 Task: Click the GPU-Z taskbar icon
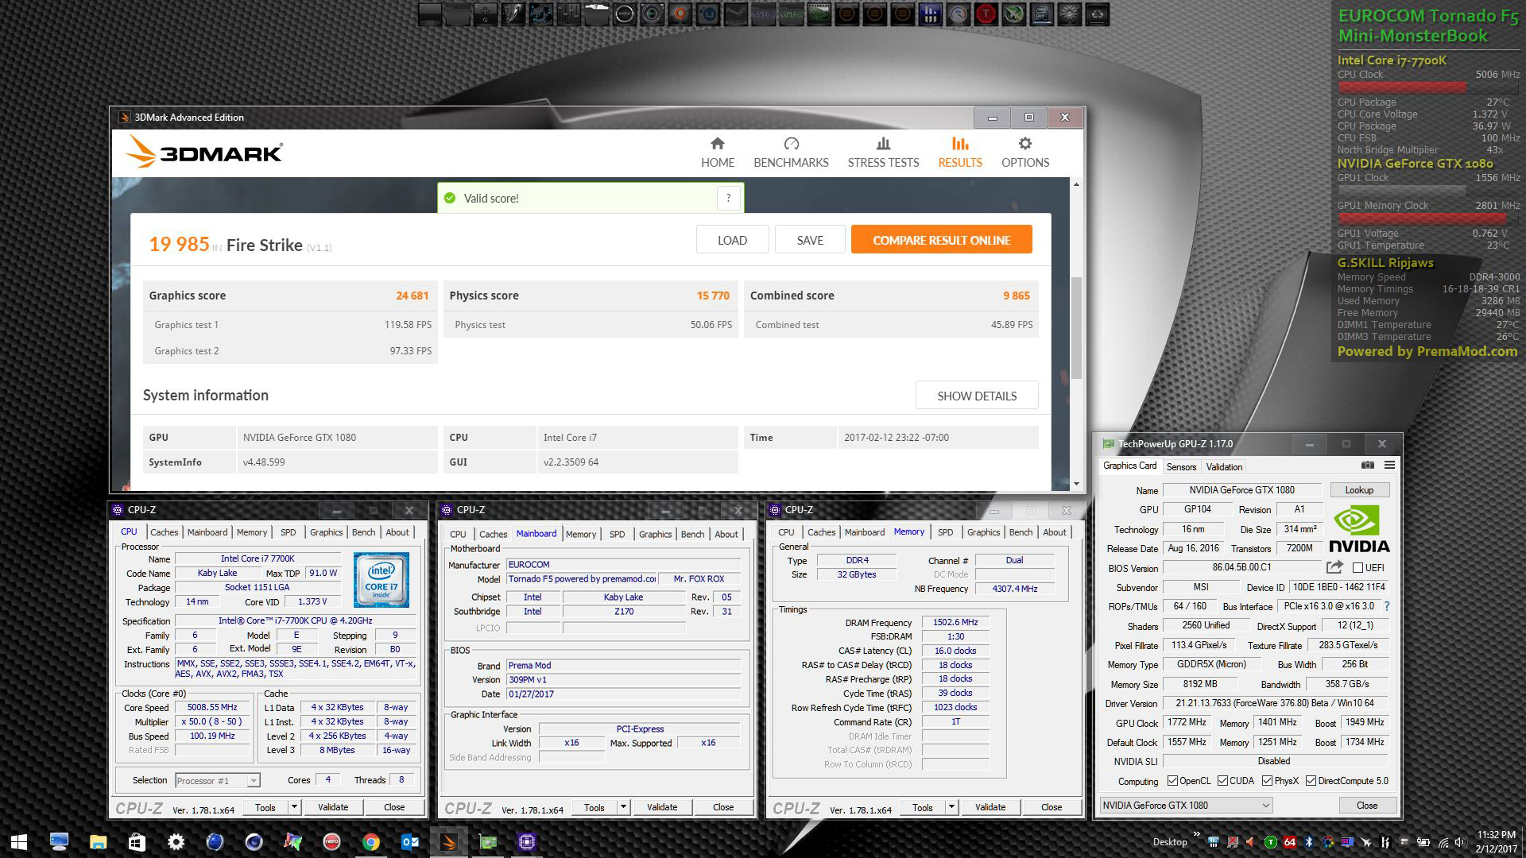[x=487, y=841]
